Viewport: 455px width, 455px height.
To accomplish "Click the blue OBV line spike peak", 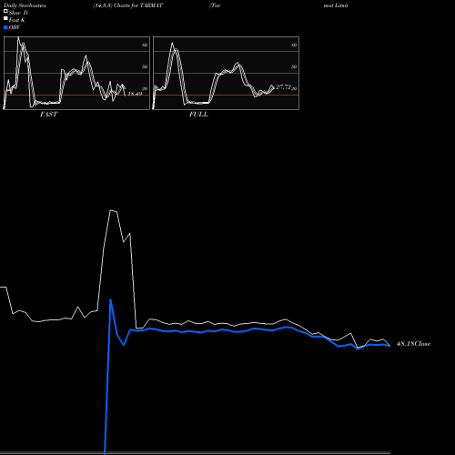I will [111, 299].
